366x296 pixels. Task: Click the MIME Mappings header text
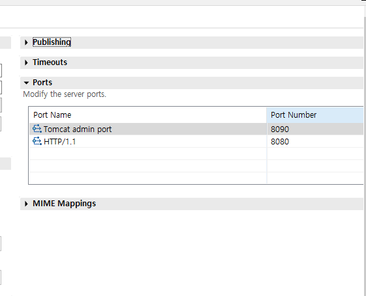(x=64, y=204)
